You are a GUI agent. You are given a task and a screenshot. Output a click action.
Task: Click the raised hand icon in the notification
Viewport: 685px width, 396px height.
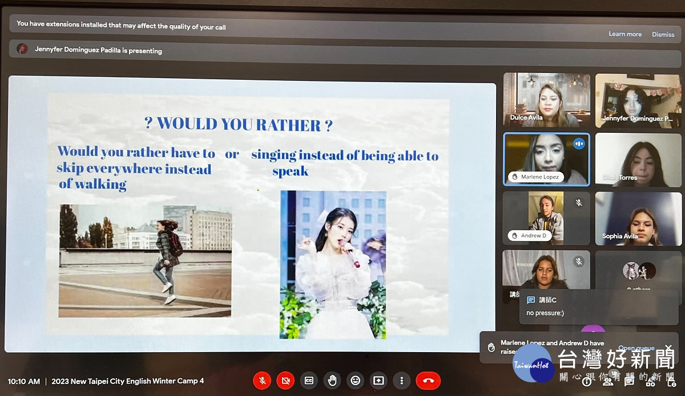491,347
